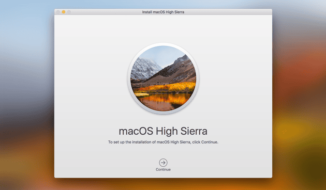
Task: Click the text To set up the installation
Action: 163,142
